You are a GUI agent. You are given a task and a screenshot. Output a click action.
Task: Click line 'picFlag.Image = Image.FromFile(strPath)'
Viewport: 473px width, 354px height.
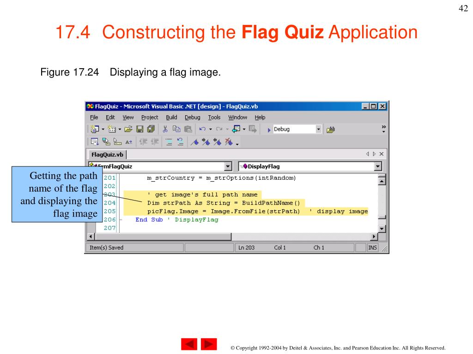click(224, 211)
